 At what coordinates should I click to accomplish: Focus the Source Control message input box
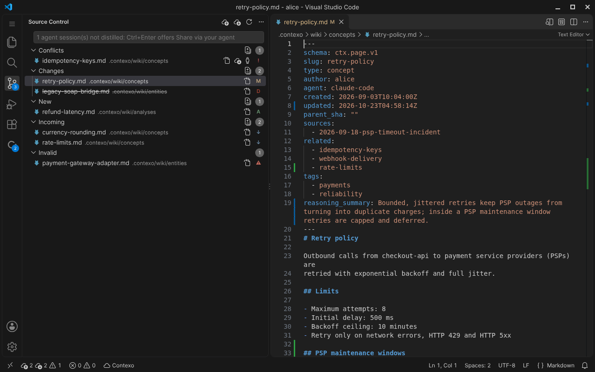149,37
